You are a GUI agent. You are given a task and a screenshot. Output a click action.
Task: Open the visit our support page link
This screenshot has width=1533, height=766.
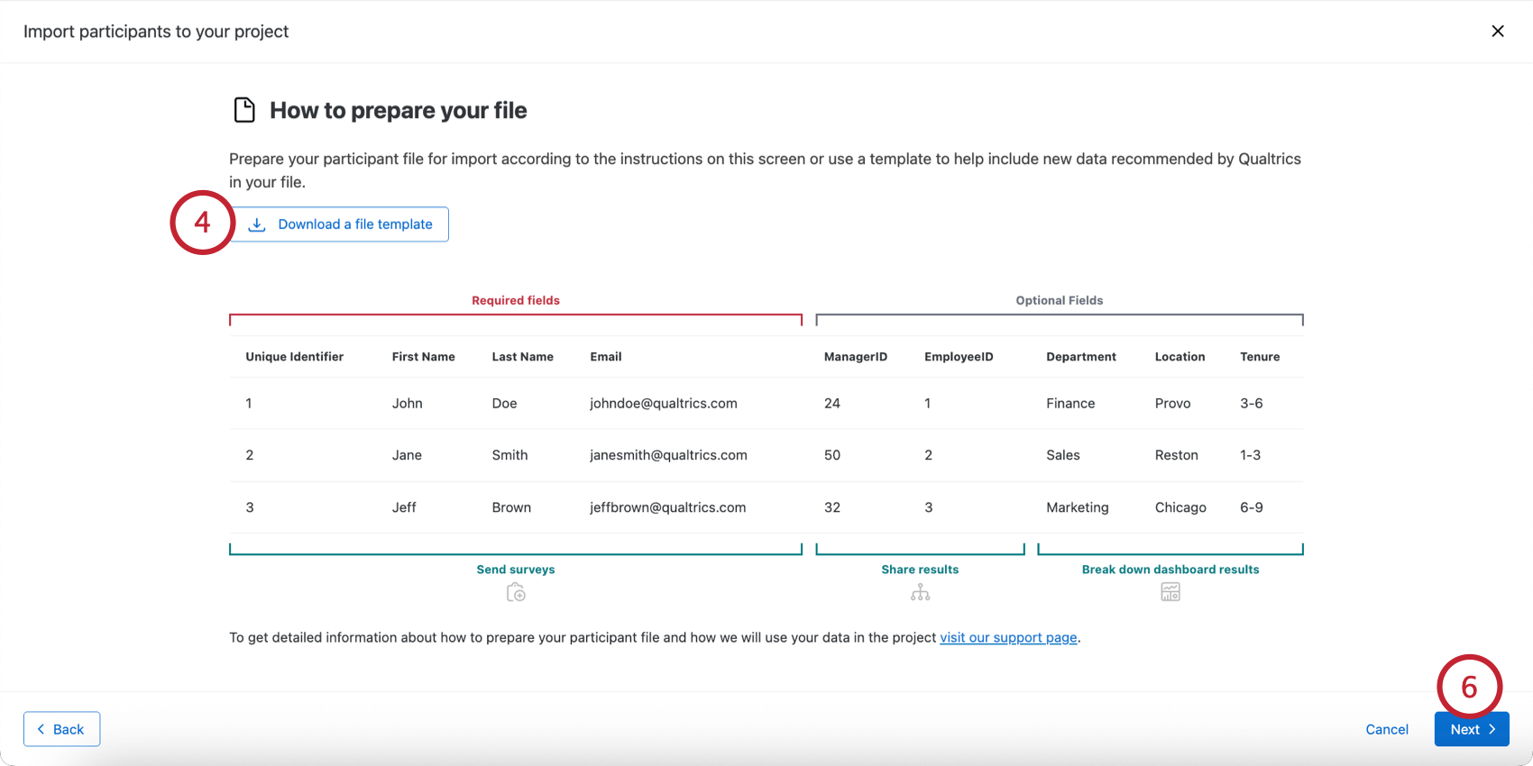click(1008, 637)
